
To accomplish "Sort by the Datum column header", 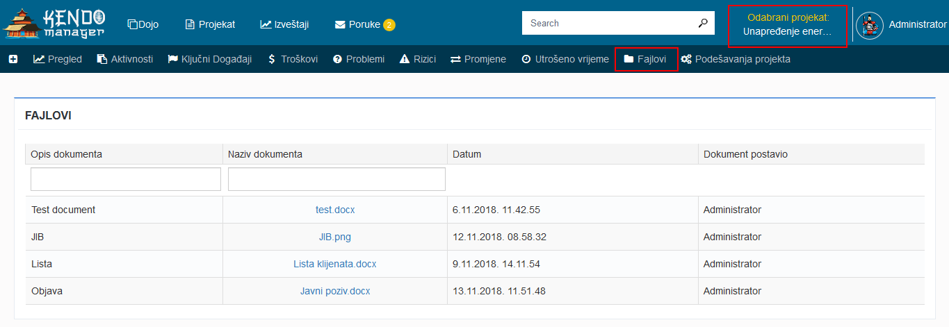I will click(x=467, y=154).
